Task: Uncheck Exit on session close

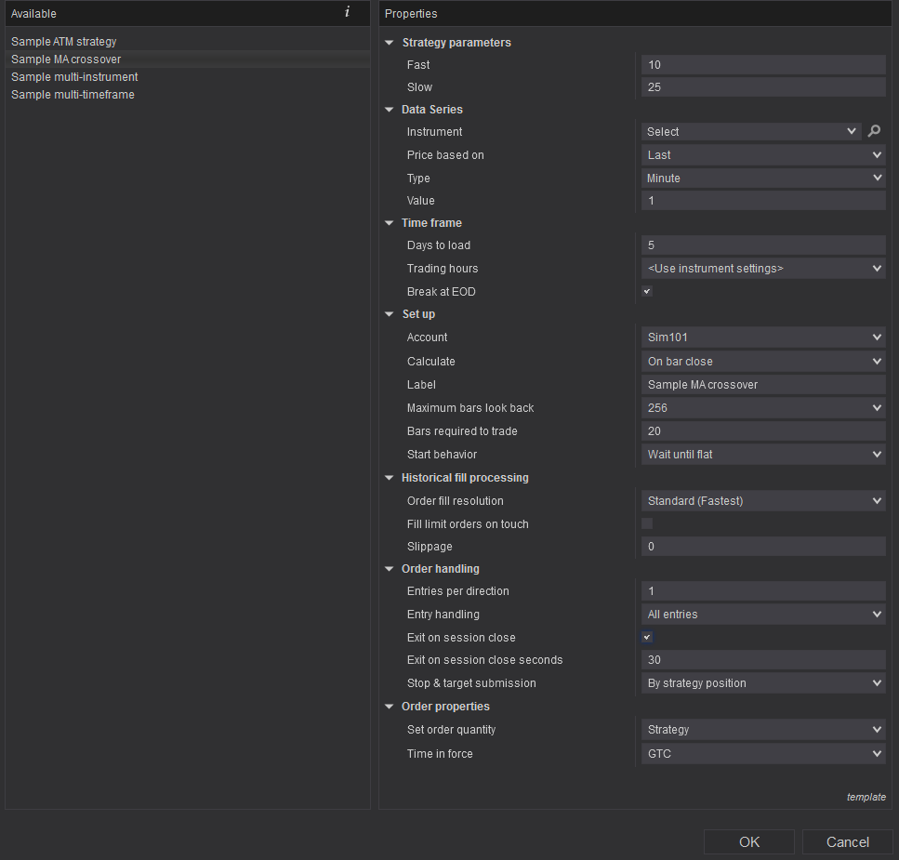Action: point(647,637)
